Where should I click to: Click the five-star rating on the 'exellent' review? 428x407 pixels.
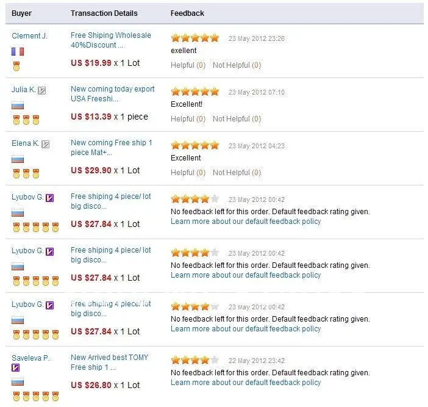click(x=195, y=38)
